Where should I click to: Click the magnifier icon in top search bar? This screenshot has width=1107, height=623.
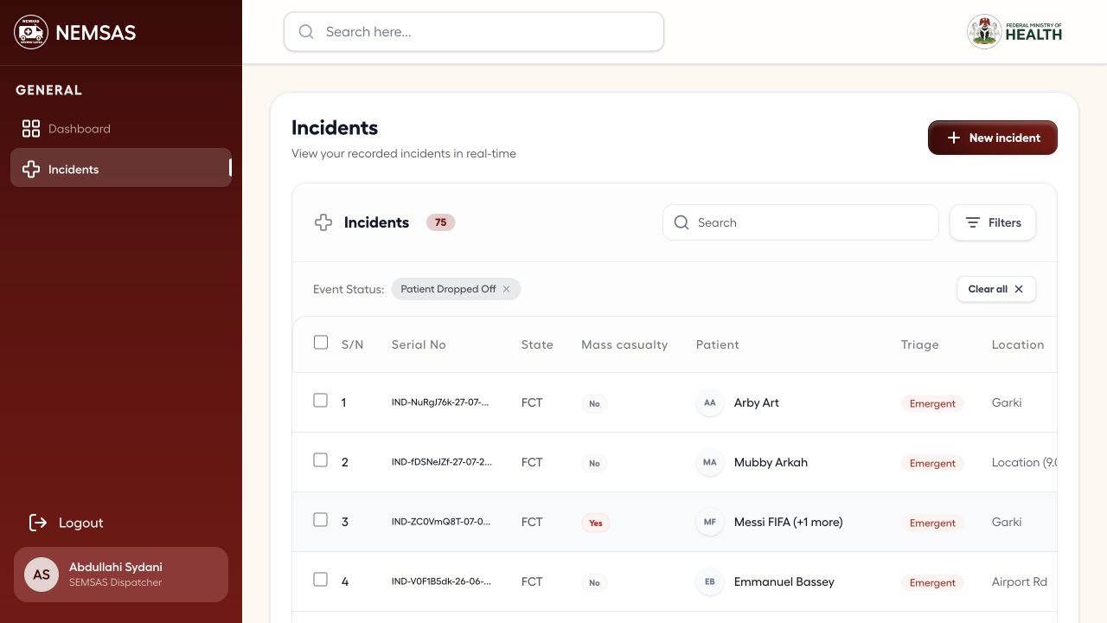click(x=306, y=32)
